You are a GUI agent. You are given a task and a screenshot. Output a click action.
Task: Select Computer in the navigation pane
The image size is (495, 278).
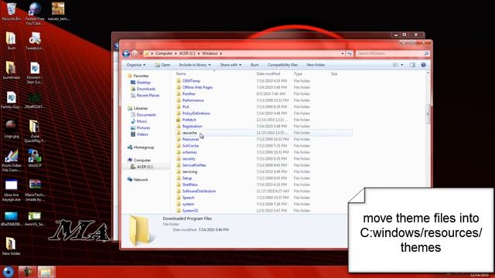[x=139, y=161]
